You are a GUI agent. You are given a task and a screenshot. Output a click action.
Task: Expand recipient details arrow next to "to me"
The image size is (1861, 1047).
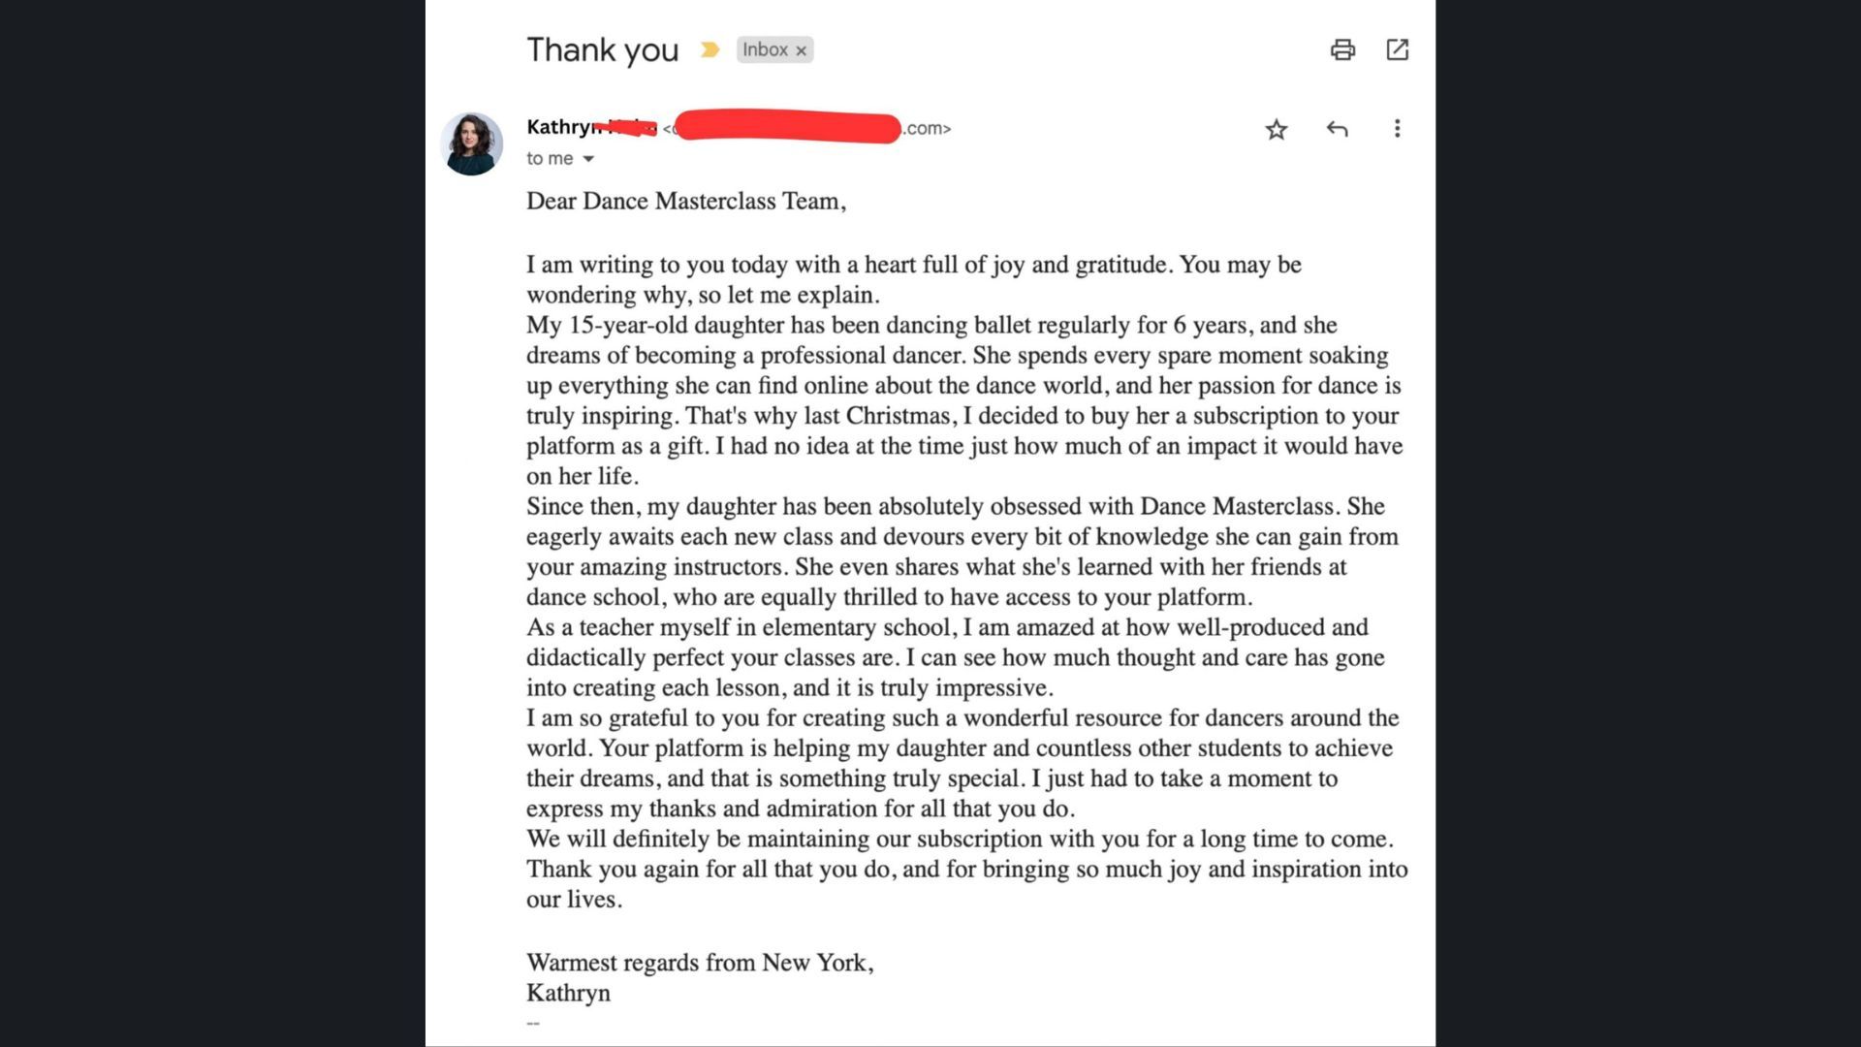(588, 159)
